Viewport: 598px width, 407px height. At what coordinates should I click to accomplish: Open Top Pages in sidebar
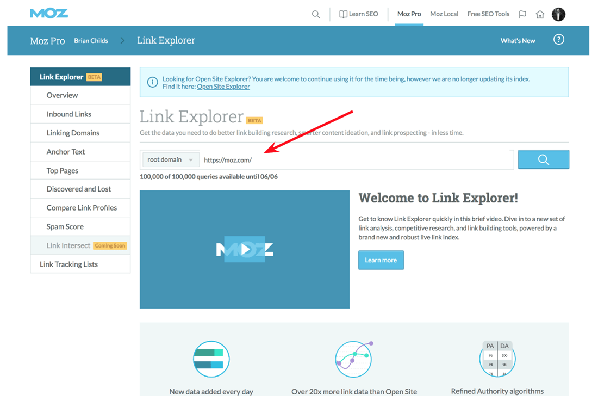pyautogui.click(x=80, y=170)
